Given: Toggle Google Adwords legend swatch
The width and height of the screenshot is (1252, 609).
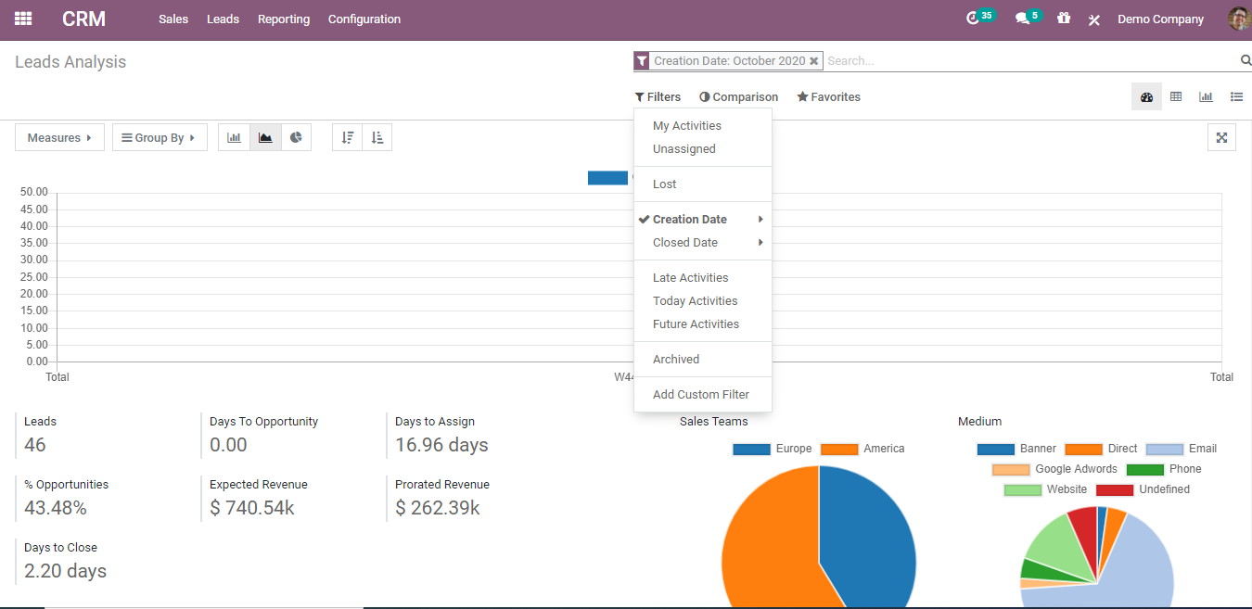Looking at the screenshot, I should pos(1011,469).
